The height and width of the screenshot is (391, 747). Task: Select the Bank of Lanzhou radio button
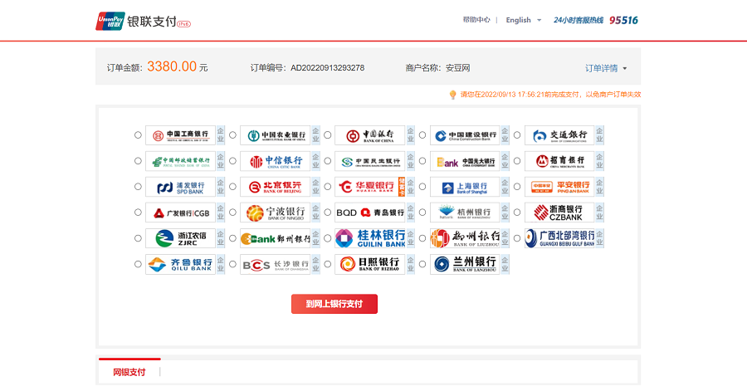[x=422, y=264]
